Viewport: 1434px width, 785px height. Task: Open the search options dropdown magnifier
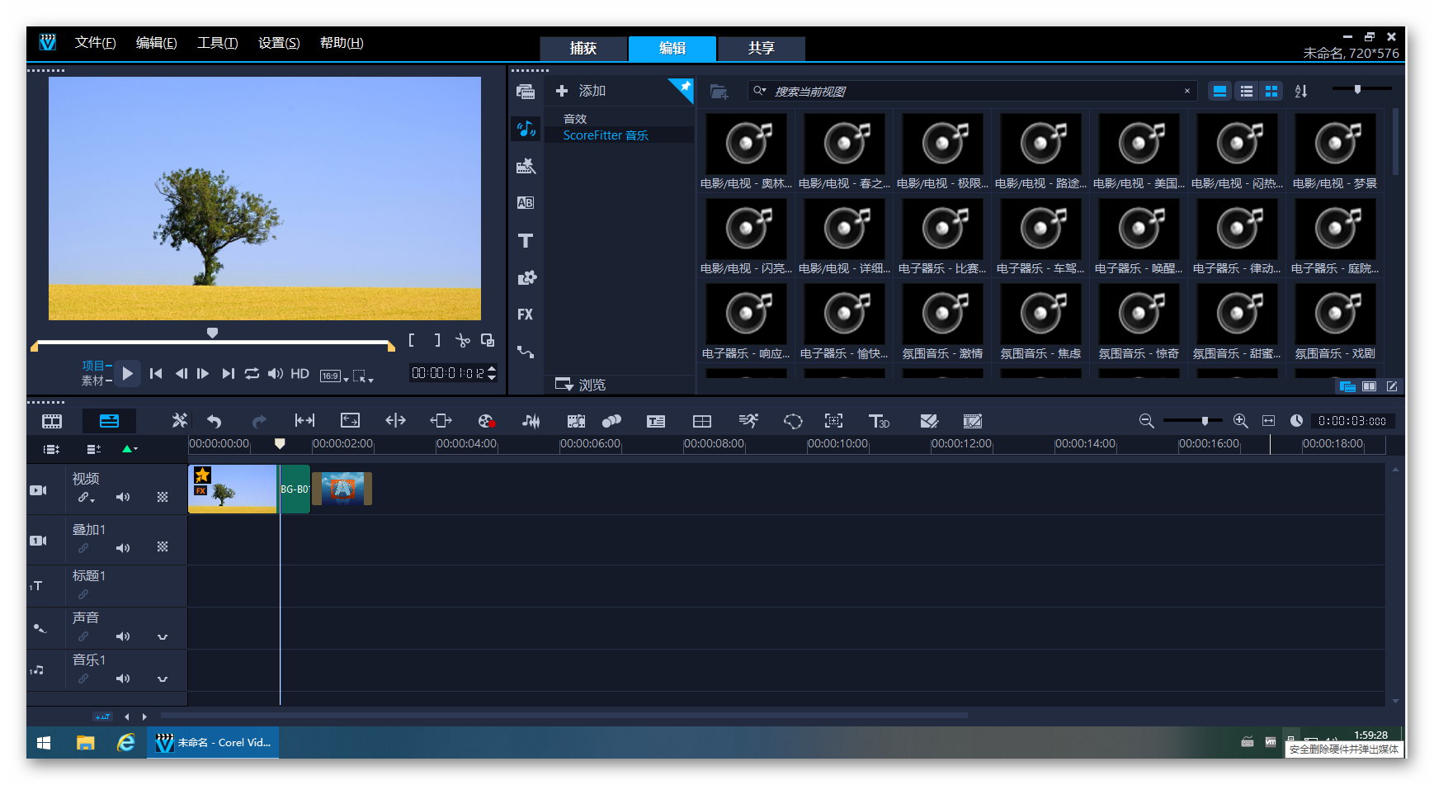pyautogui.click(x=760, y=91)
